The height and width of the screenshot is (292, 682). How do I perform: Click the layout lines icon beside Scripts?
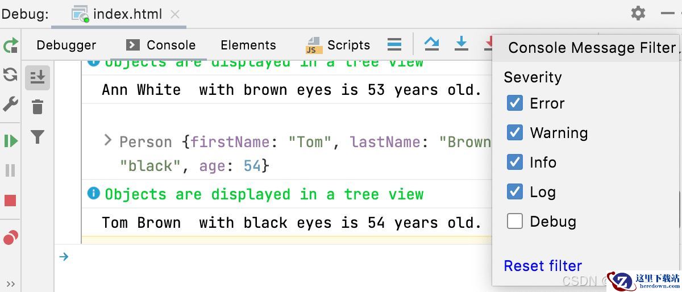tap(394, 44)
